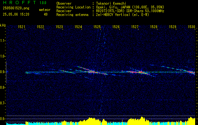Image resolution: width=198 pixels, height=125 pixels.
Task: Click the gray frequency range bar beside 0.9
Action: pos(6,72)
